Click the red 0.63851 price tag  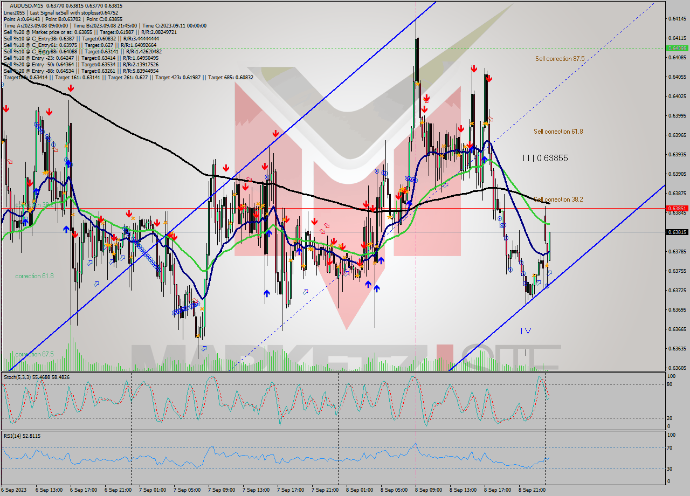pos(677,208)
